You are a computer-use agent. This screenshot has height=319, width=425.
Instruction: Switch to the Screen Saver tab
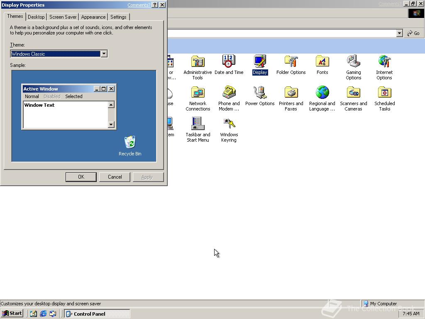point(63,17)
